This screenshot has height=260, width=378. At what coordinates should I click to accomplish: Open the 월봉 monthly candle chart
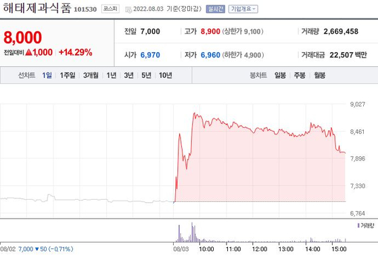pyautogui.click(x=320, y=75)
